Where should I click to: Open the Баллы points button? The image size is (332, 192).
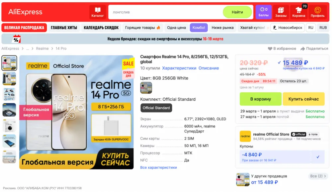coord(263,12)
